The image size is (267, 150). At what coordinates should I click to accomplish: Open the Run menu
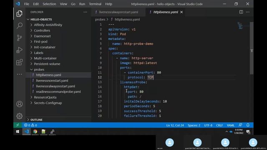pyautogui.click(x=82, y=4)
